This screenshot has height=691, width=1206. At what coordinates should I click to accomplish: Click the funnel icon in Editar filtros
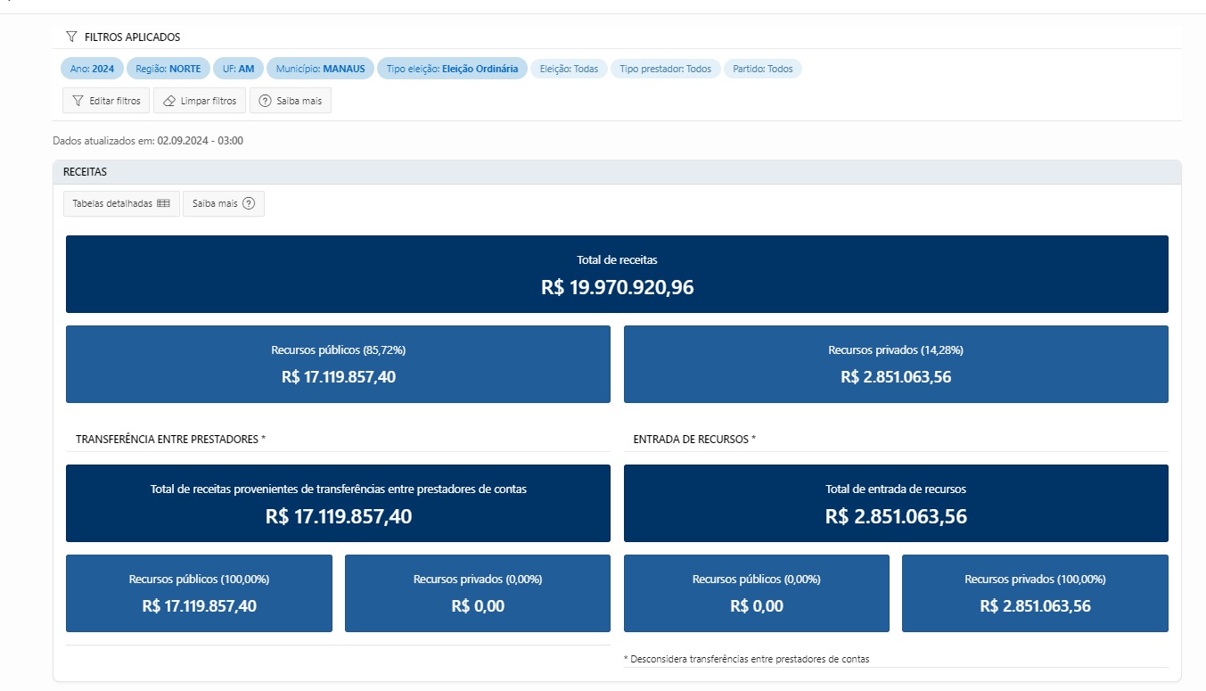coord(78,101)
